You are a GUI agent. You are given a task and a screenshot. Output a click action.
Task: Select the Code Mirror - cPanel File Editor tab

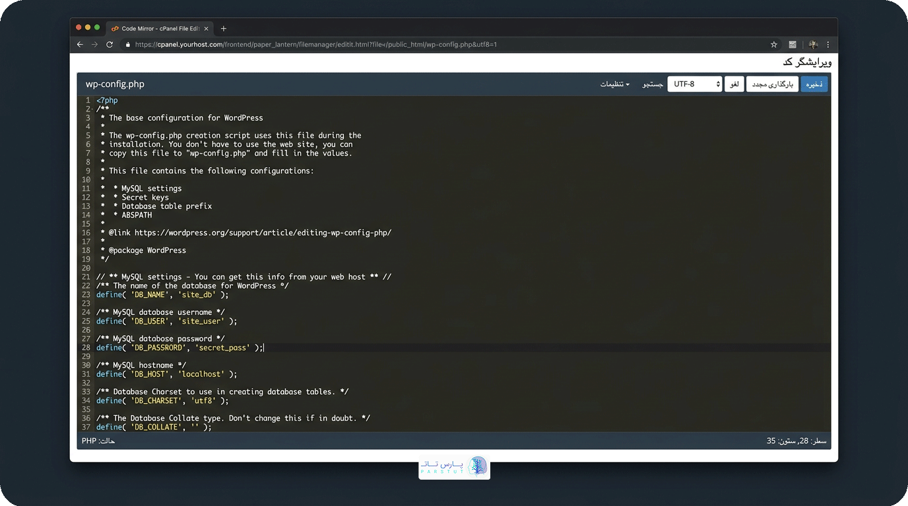pyautogui.click(x=160, y=28)
